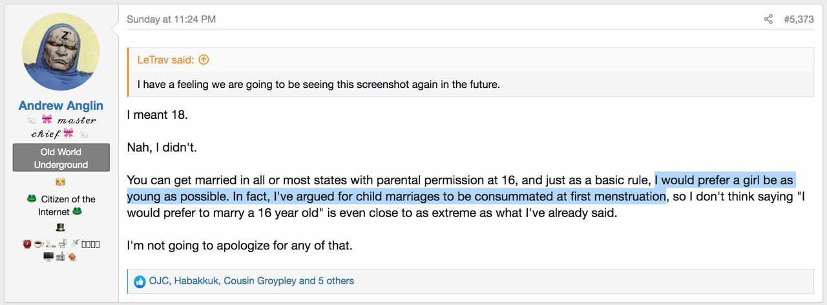Open OJC's profile from the likes list
Viewport: 827px width, 305px height.
tap(158, 281)
